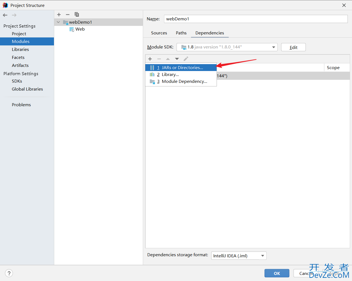Open the Module SDK dropdown
The width and height of the screenshot is (352, 281).
pos(227,47)
